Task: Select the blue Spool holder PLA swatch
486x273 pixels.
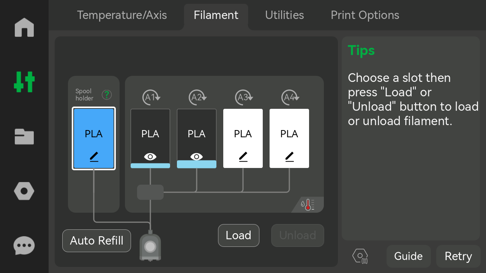Action: [94, 138]
